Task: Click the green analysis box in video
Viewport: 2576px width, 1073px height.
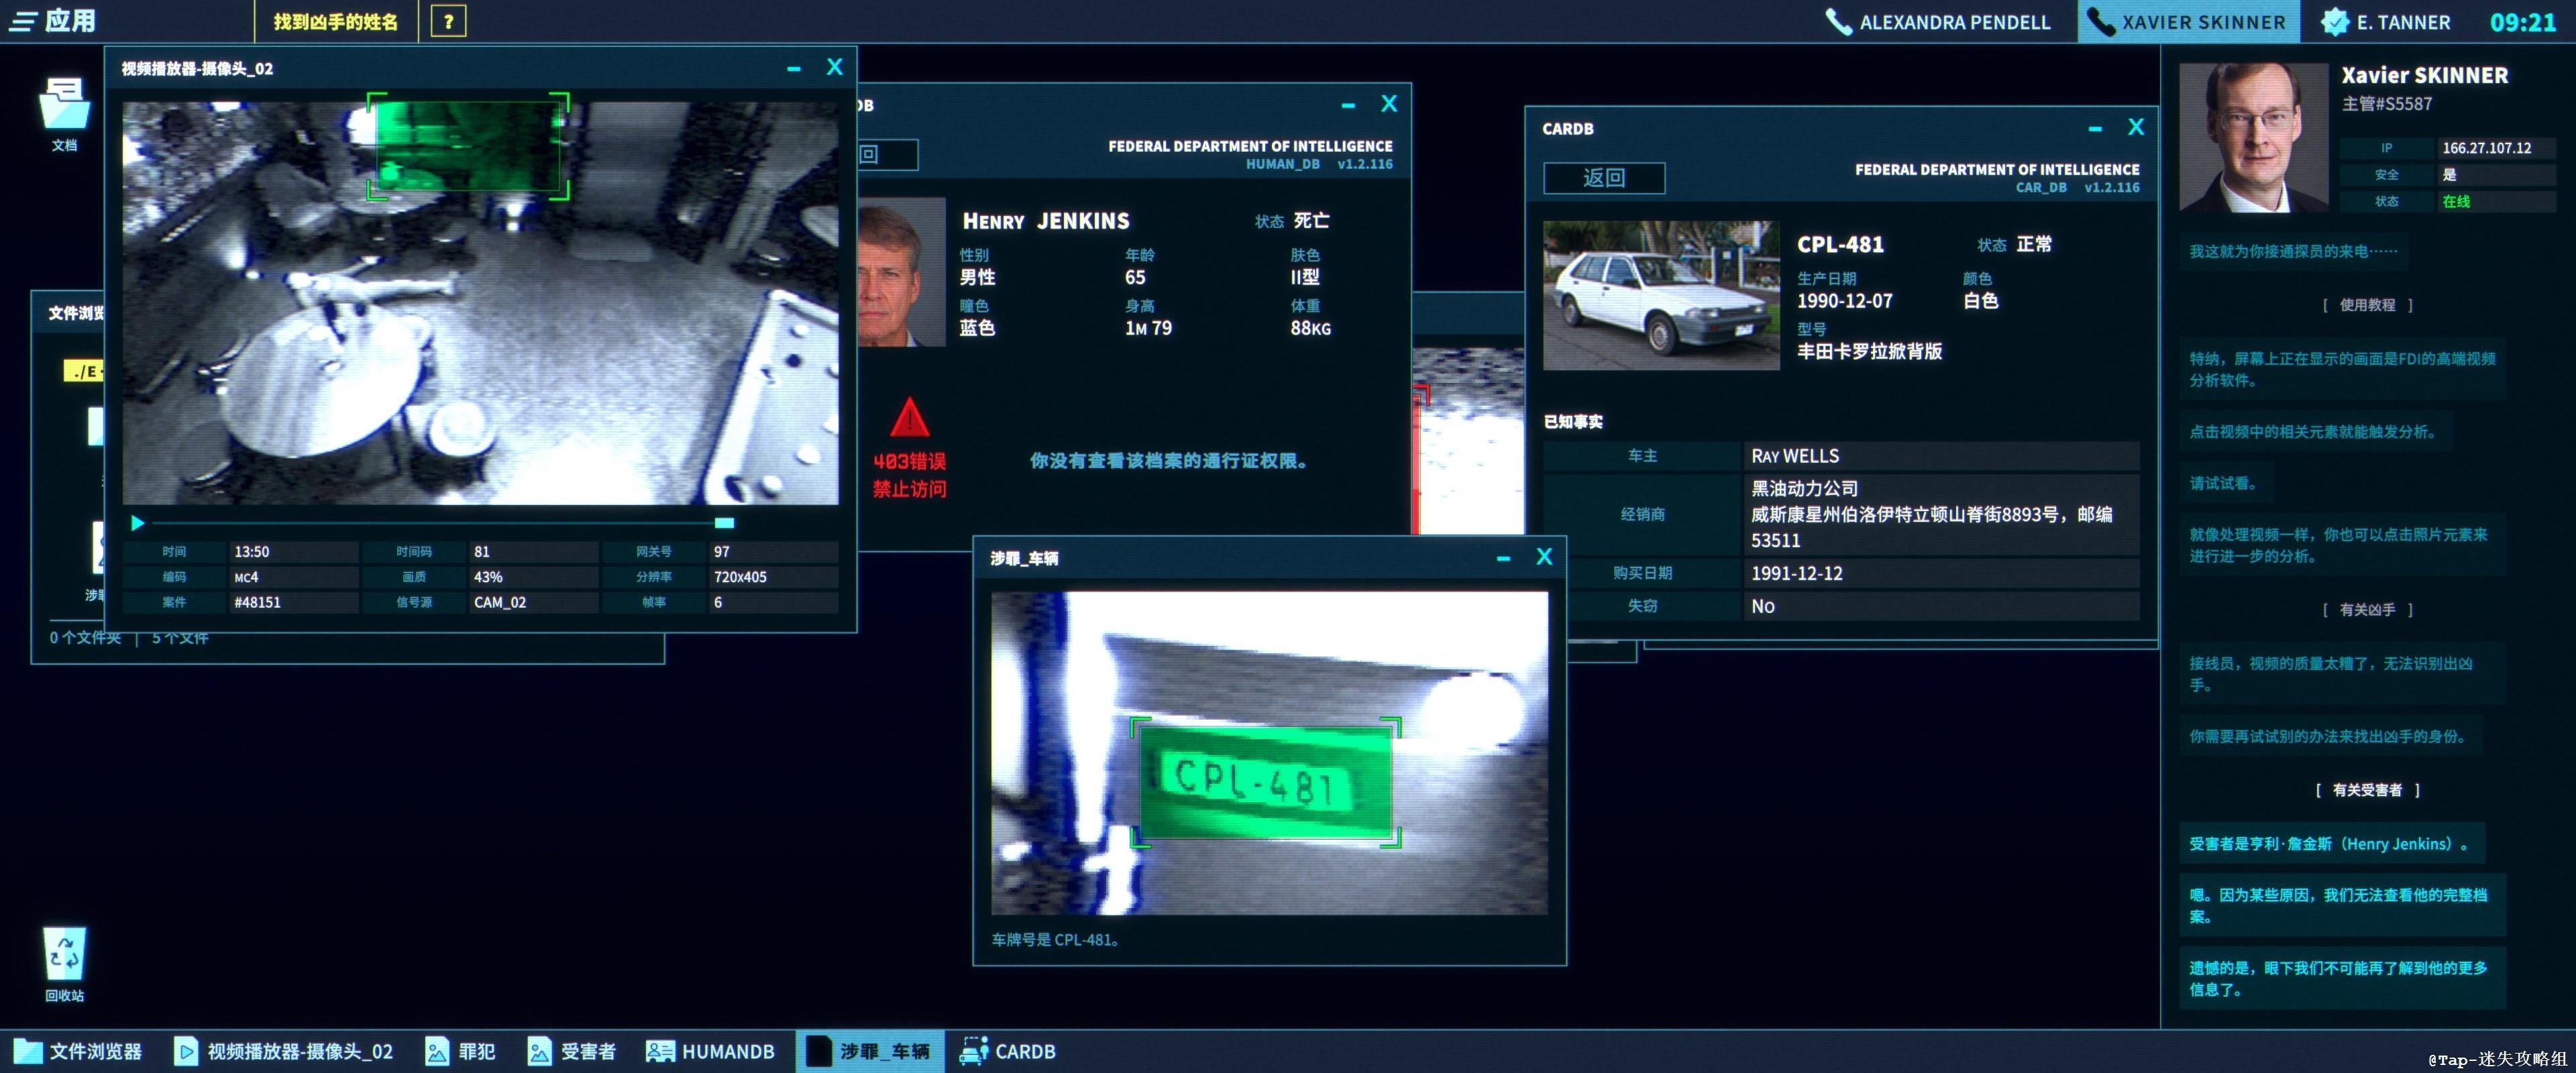Action: coord(468,146)
